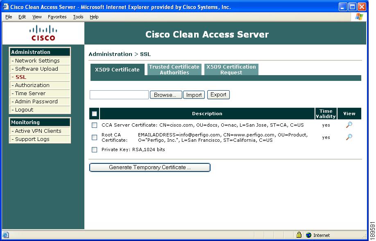
Task: Click the Internet Explorer icon in title bar
Action: (x=5, y=7)
